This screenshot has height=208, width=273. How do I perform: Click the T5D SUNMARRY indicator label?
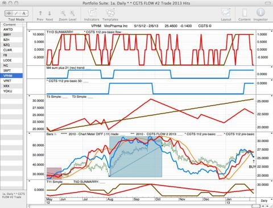[86, 182]
